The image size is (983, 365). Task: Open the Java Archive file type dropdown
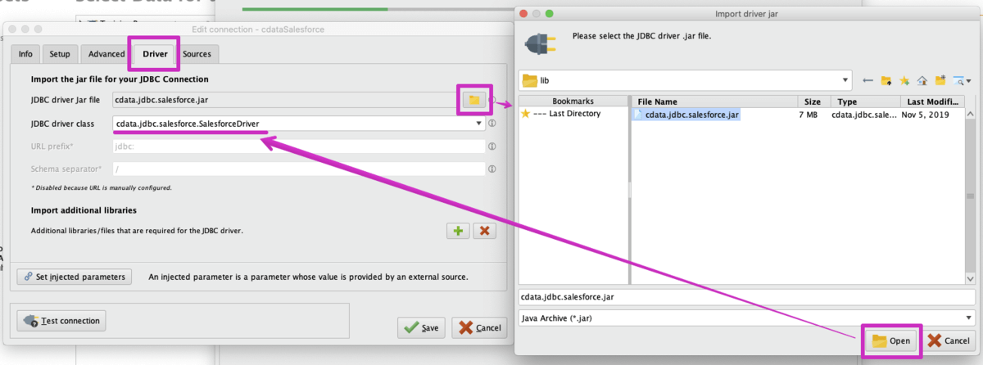(746, 317)
